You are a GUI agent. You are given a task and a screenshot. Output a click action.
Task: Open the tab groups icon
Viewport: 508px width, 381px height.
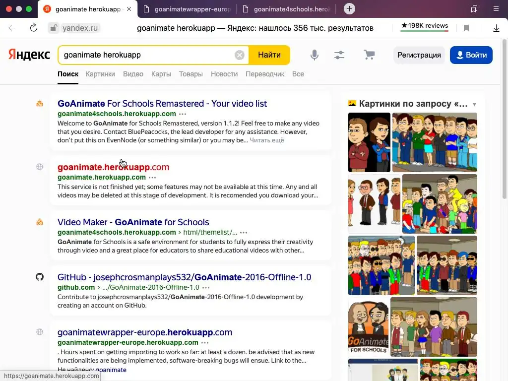[x=474, y=9]
